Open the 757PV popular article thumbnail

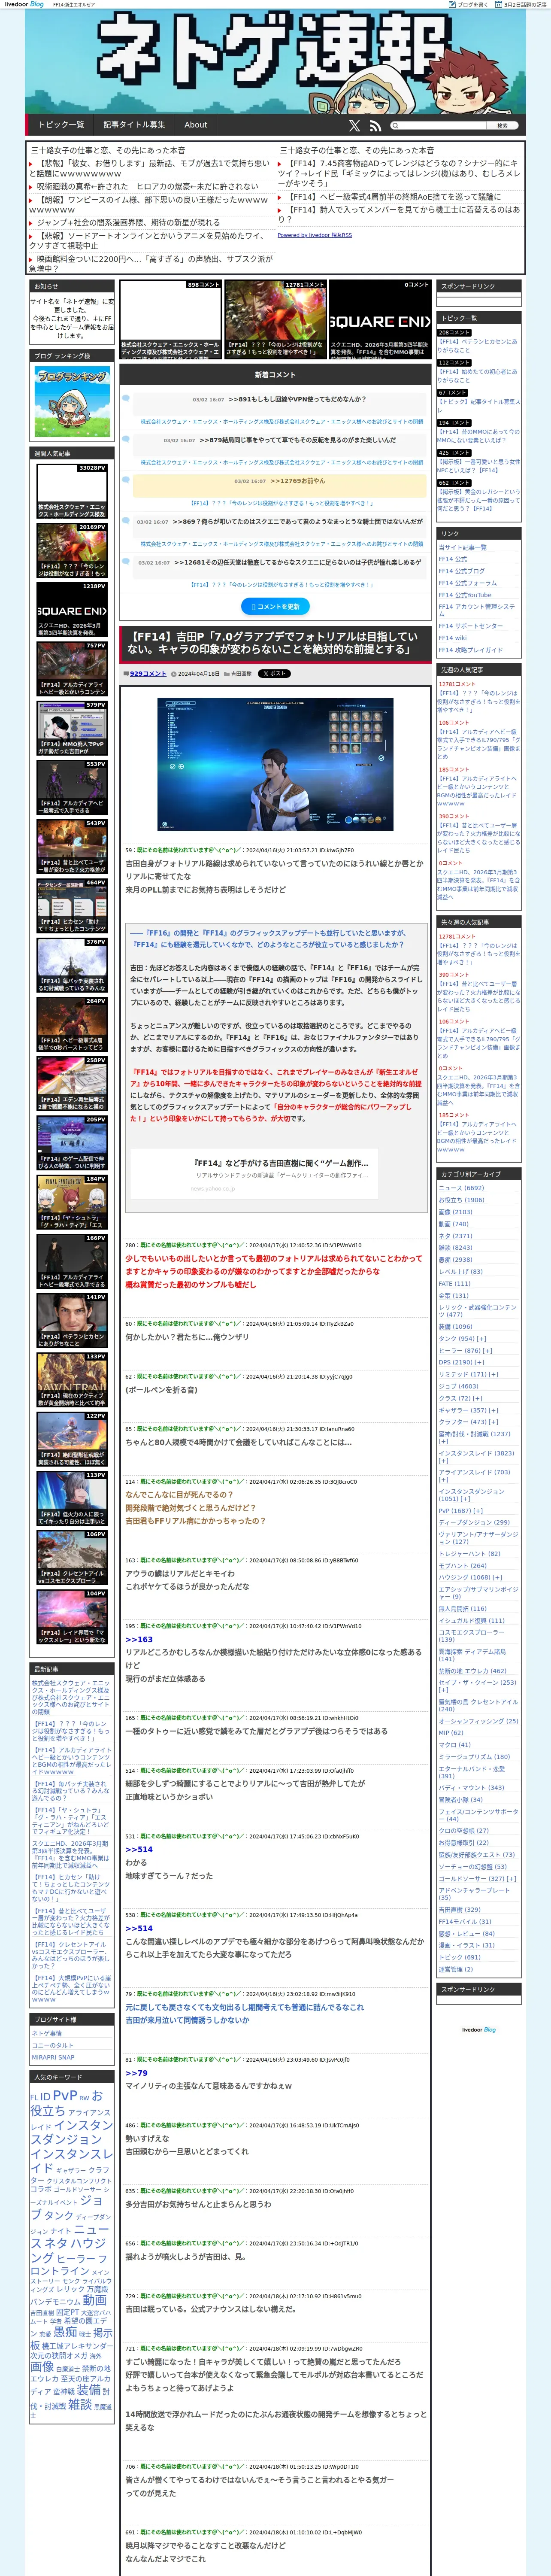[x=72, y=668]
